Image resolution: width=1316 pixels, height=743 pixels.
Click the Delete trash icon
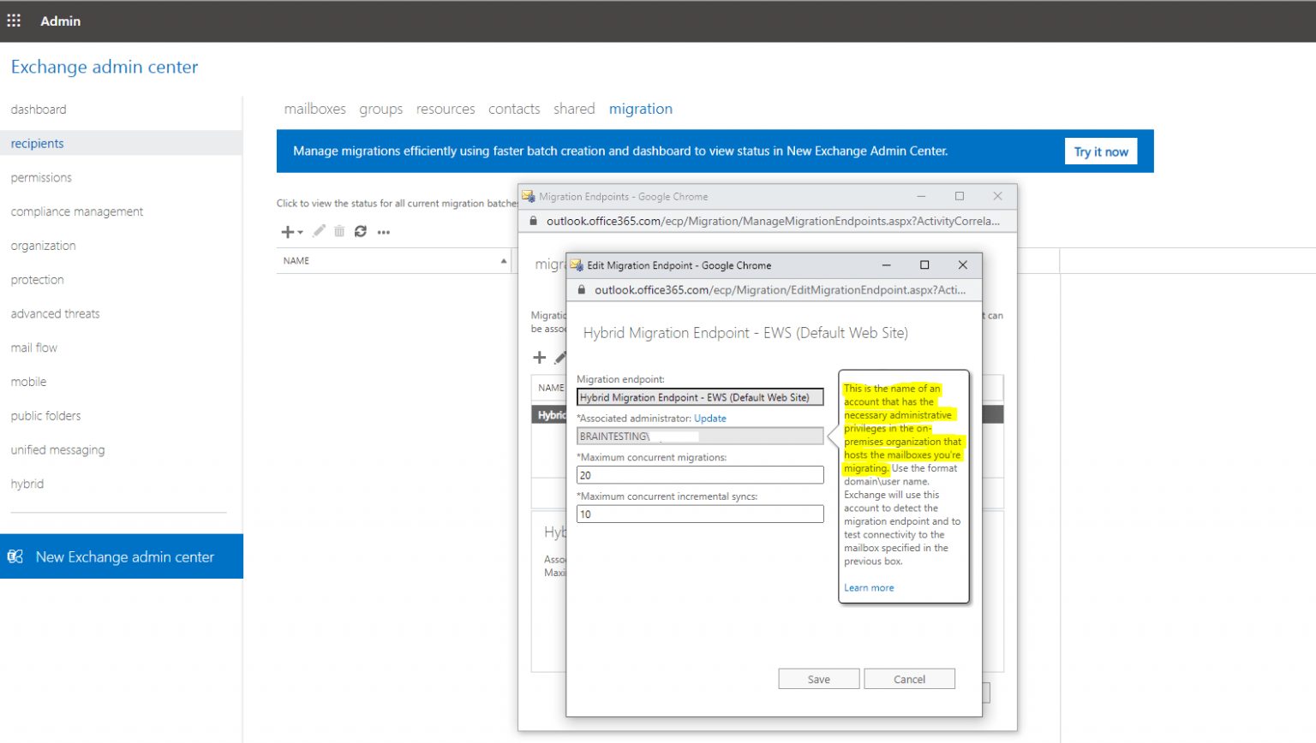pyautogui.click(x=339, y=231)
